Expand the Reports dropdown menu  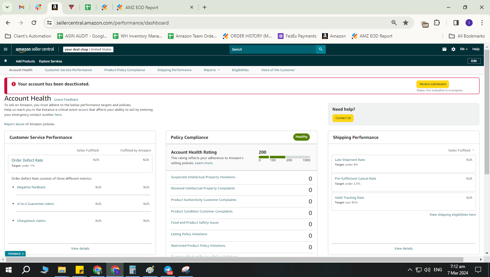pyautogui.click(x=211, y=70)
